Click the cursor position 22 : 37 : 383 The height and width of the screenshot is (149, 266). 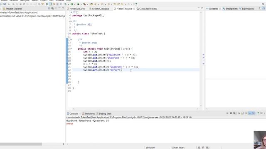203,147
